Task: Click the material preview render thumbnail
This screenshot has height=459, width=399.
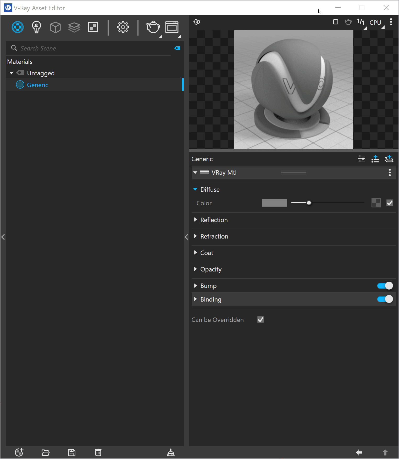Action: 293,90
